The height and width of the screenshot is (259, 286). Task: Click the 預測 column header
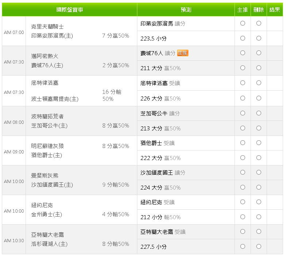186,9
